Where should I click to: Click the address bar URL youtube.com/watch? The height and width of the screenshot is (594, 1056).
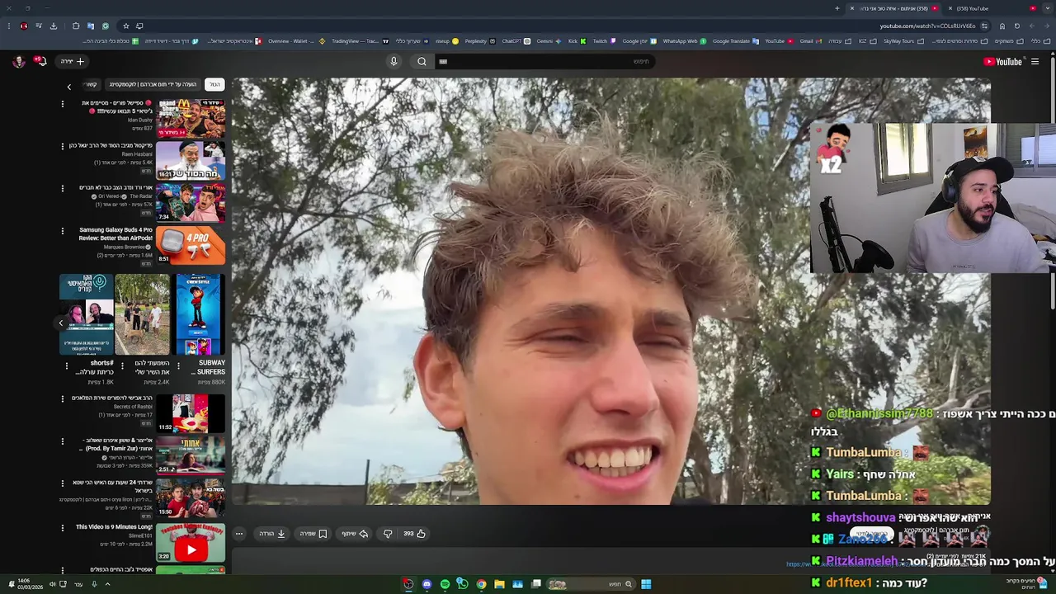tap(927, 26)
